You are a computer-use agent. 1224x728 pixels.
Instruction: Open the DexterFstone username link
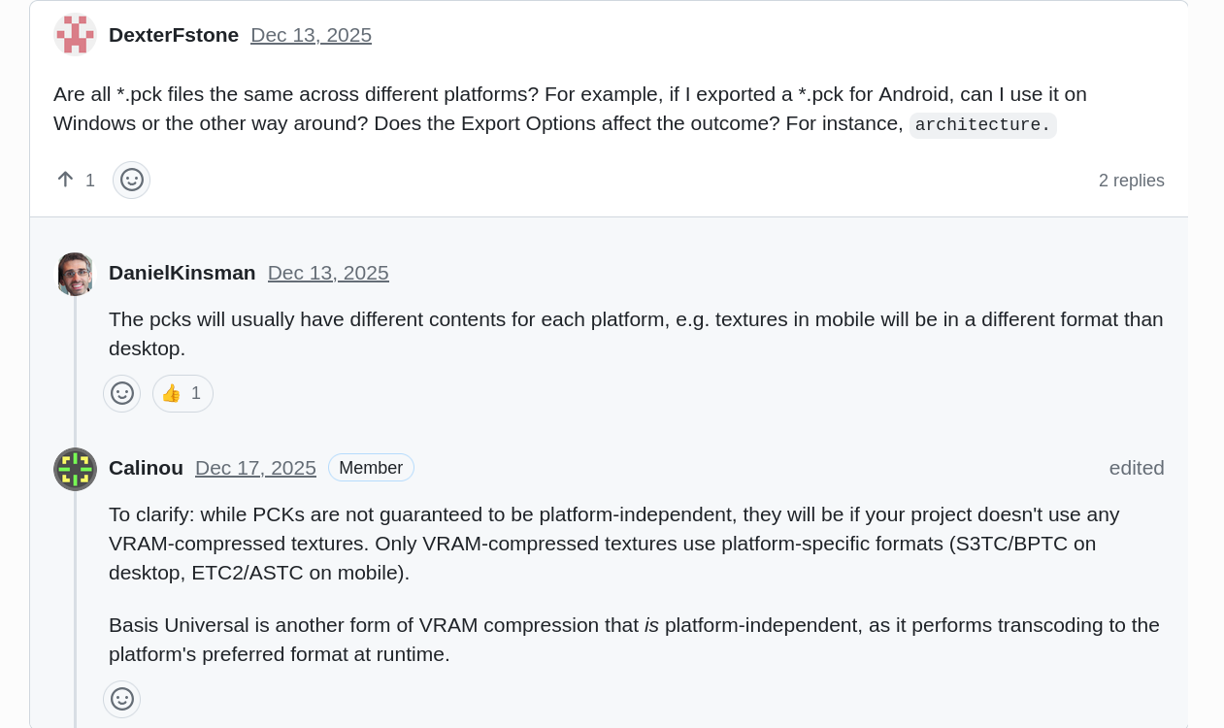point(174,35)
